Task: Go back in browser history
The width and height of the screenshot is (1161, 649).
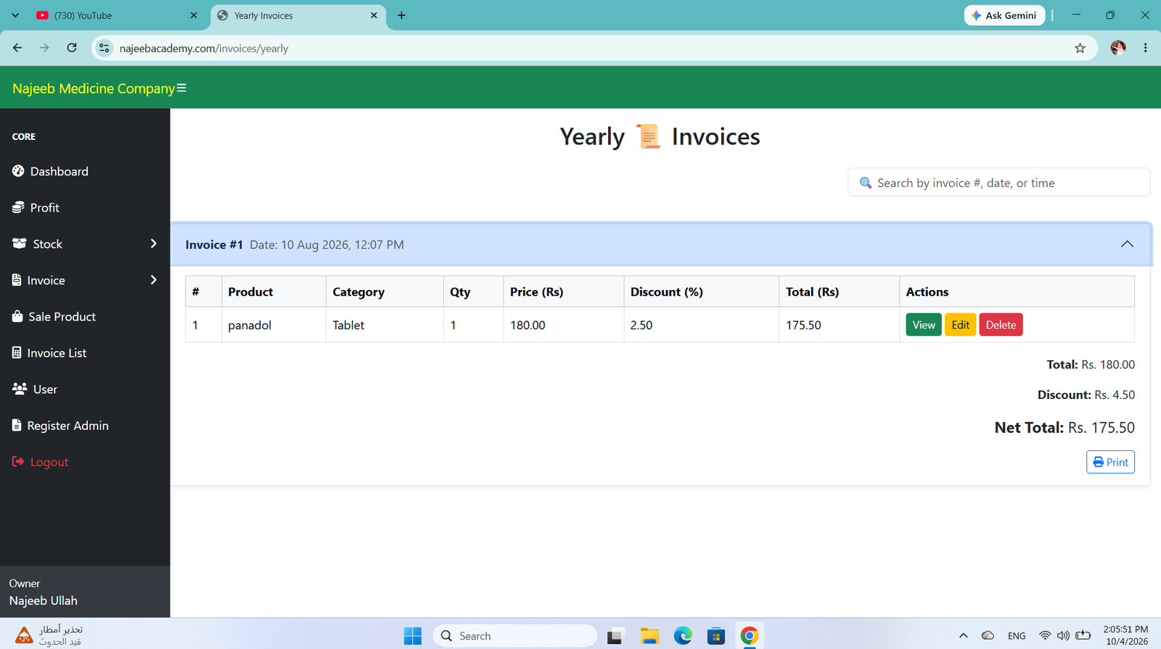Action: click(x=17, y=48)
